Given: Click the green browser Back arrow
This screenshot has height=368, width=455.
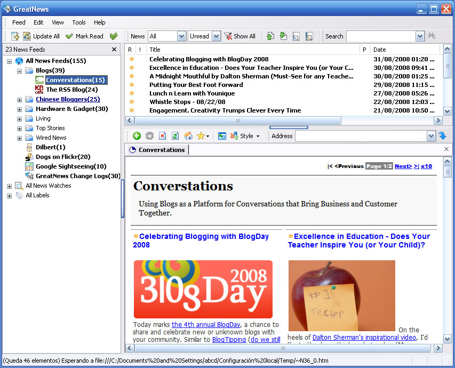Looking at the screenshot, I should tap(137, 136).
